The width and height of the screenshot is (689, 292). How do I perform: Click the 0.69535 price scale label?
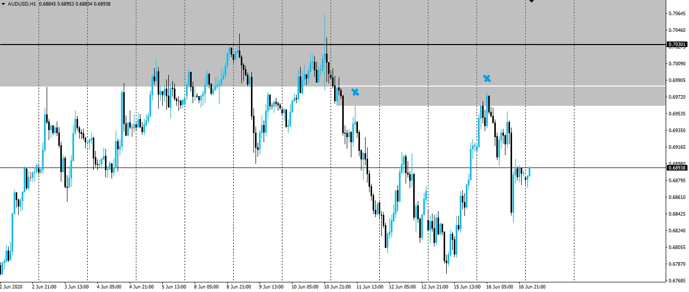[677, 114]
